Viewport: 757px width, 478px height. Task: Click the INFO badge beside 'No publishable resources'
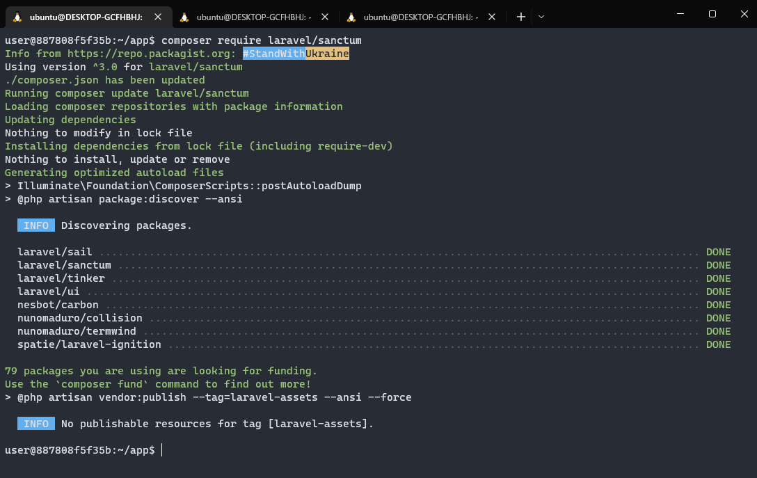pos(36,424)
